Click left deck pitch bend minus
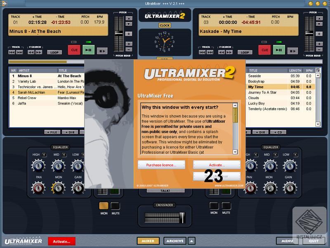The image size is (330, 248). pos(129,50)
